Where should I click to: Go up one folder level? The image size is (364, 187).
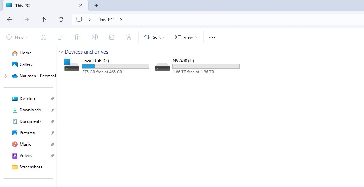(44, 20)
